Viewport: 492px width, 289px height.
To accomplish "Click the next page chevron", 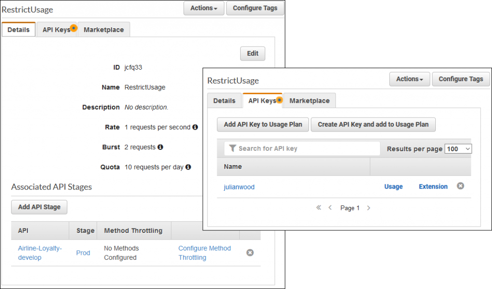I will pyautogui.click(x=369, y=207).
